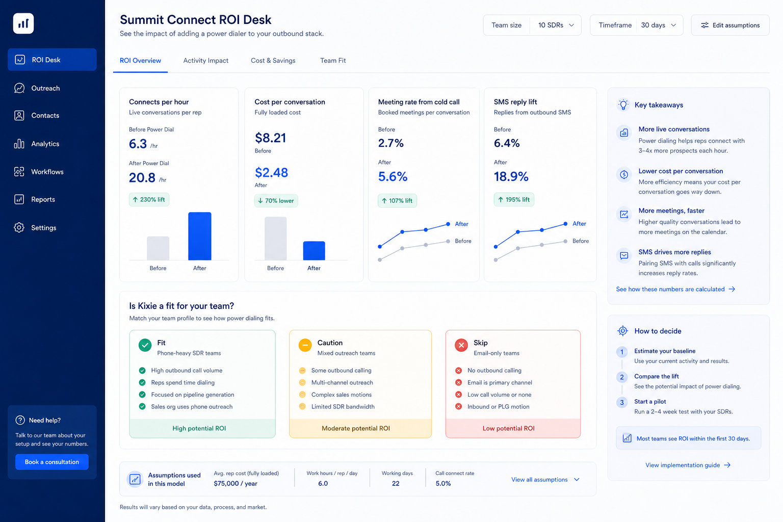This screenshot has width=783, height=522.
Task: Open the Cost & Savings tab
Action: (273, 61)
